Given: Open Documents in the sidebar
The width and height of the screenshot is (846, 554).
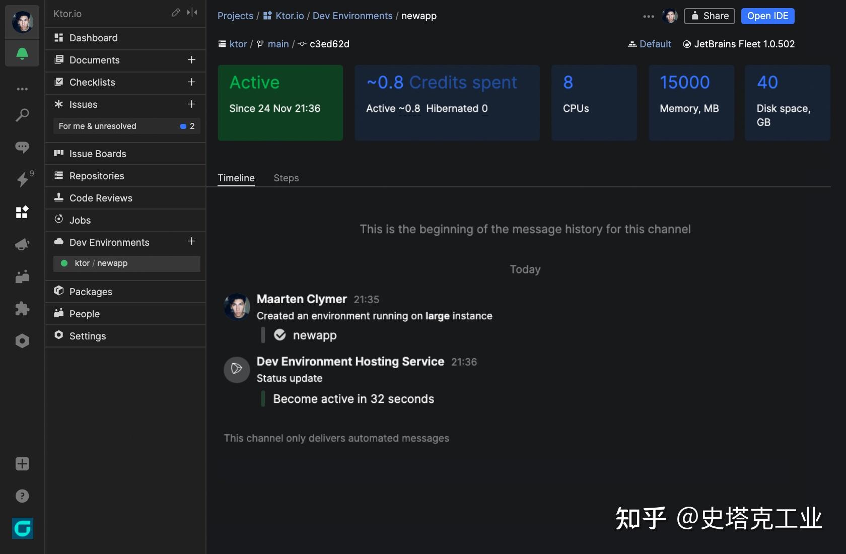Looking at the screenshot, I should [125, 60].
